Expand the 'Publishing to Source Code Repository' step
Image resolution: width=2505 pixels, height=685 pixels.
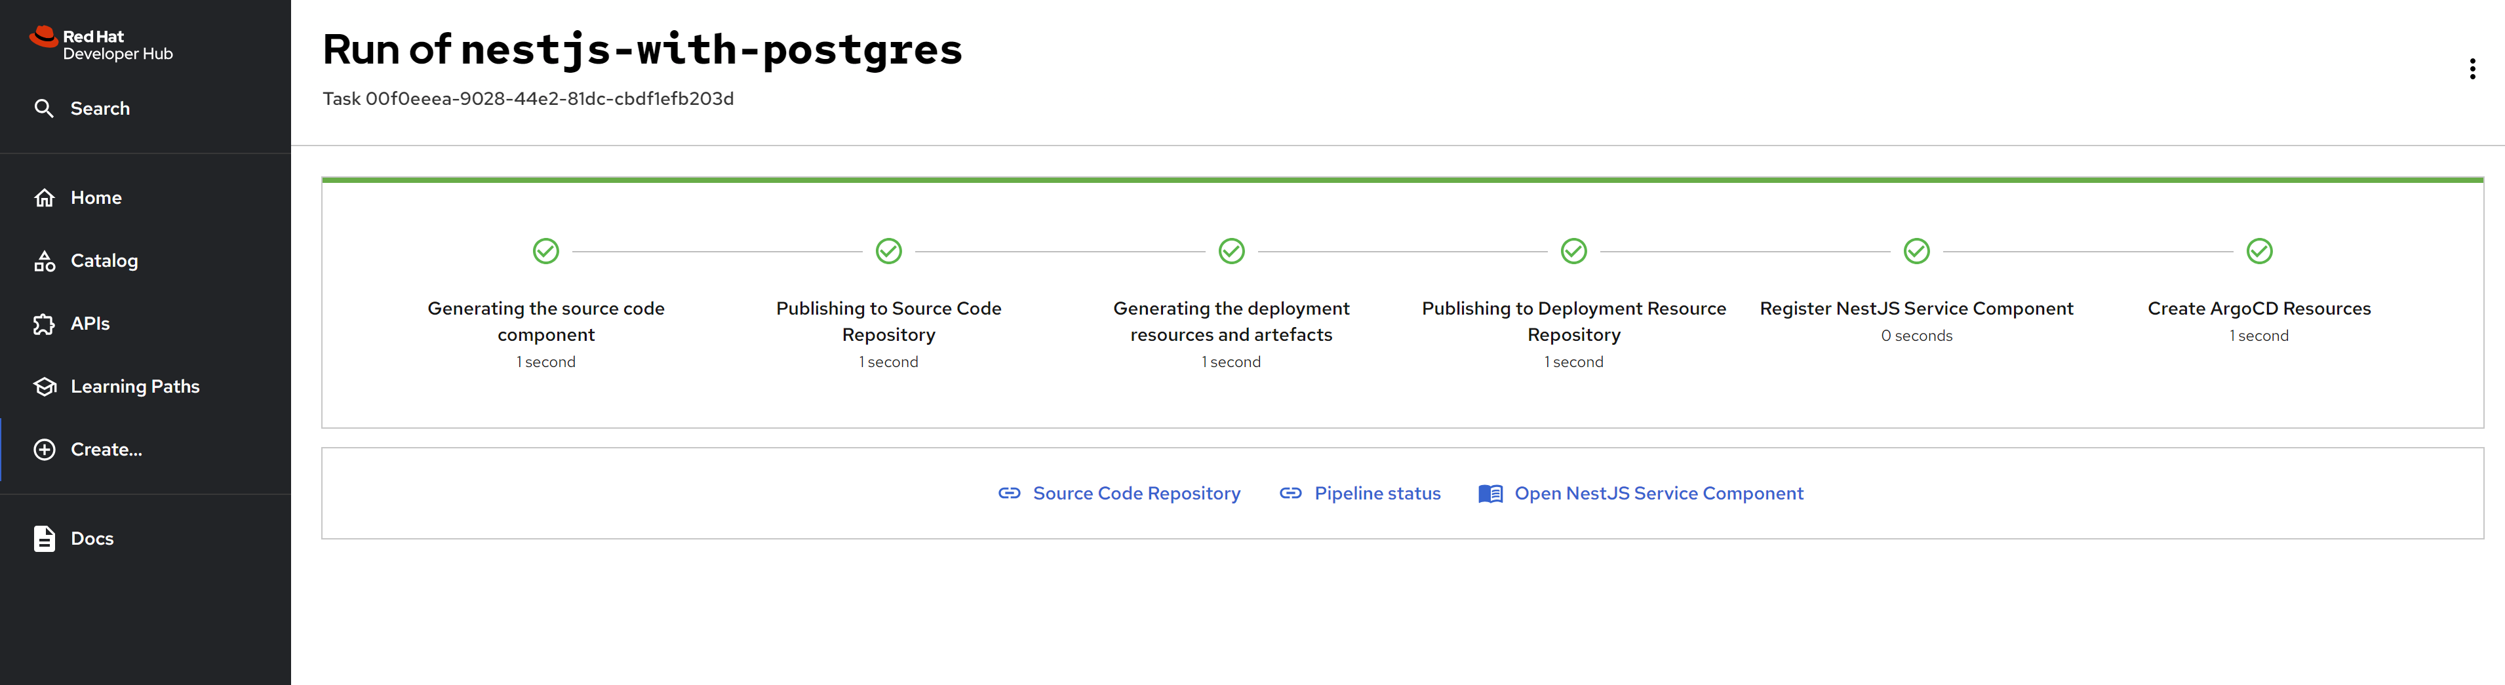888,321
